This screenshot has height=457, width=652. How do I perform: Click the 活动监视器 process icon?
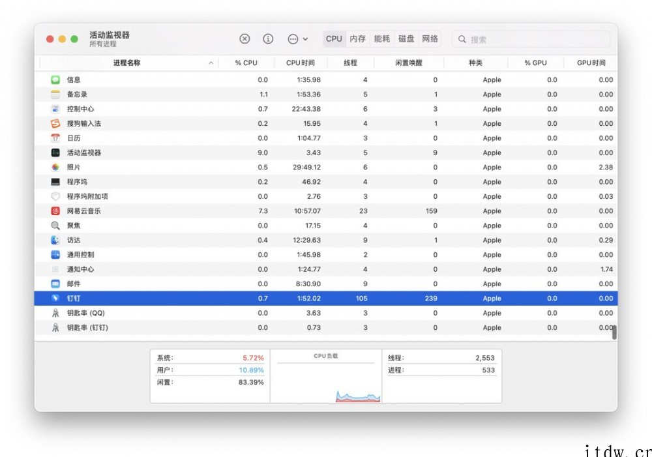[55, 152]
